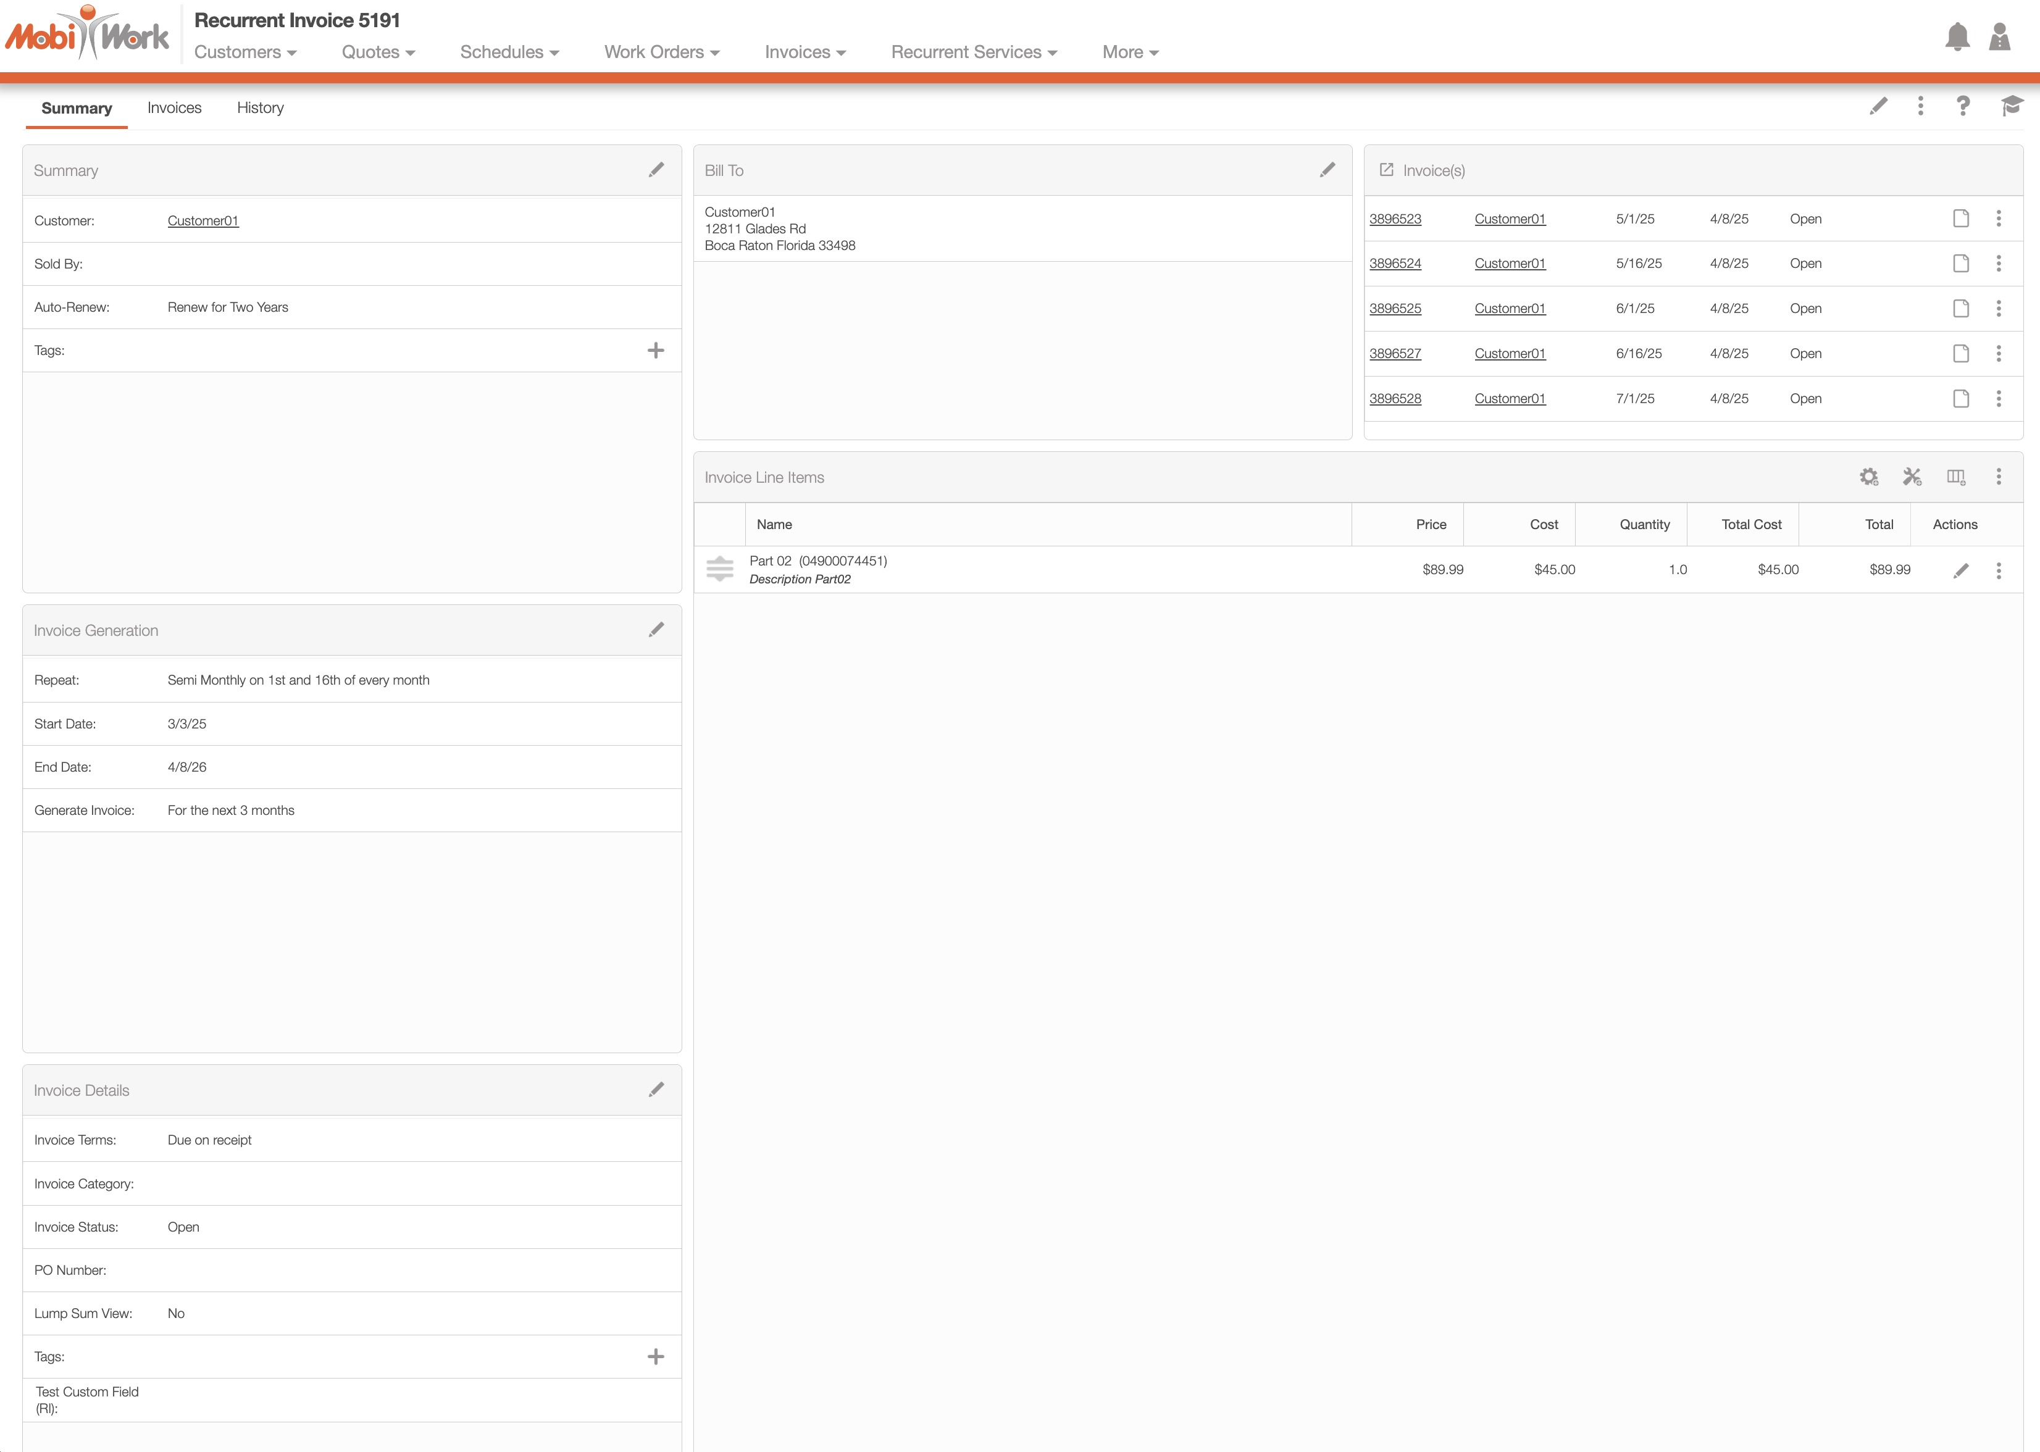Open column settings icon in Line Items

[1956, 477]
